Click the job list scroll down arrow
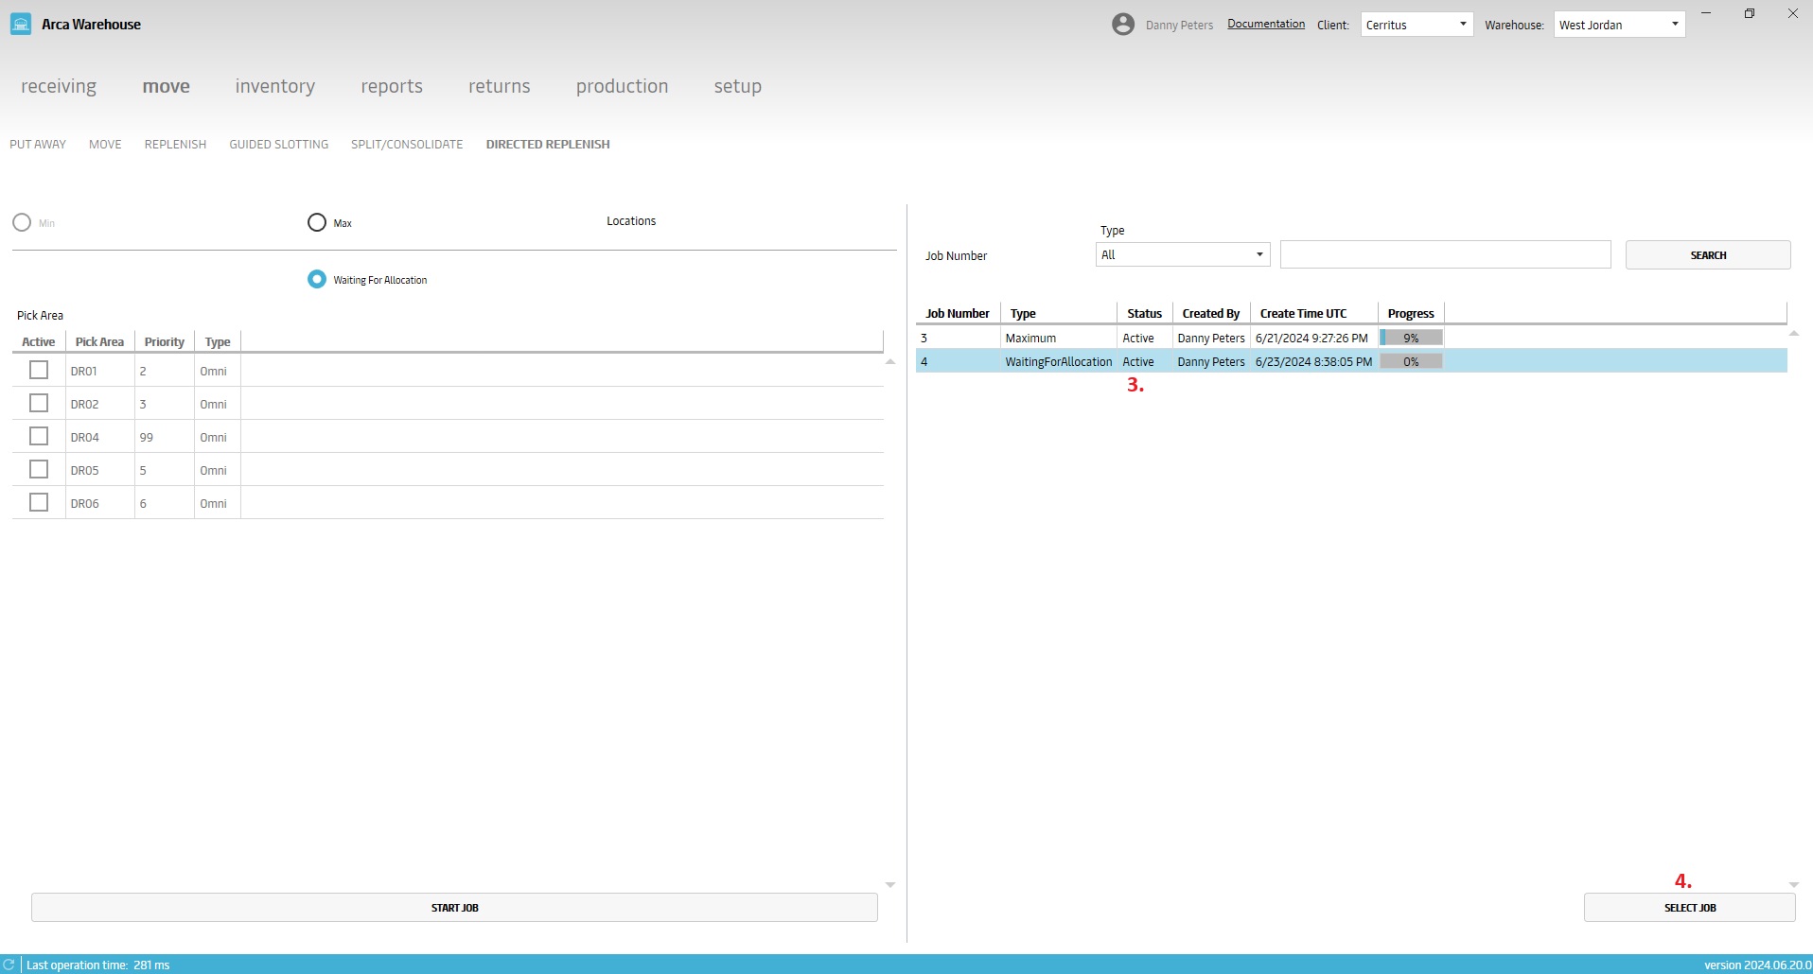1813x974 pixels. tap(1793, 884)
